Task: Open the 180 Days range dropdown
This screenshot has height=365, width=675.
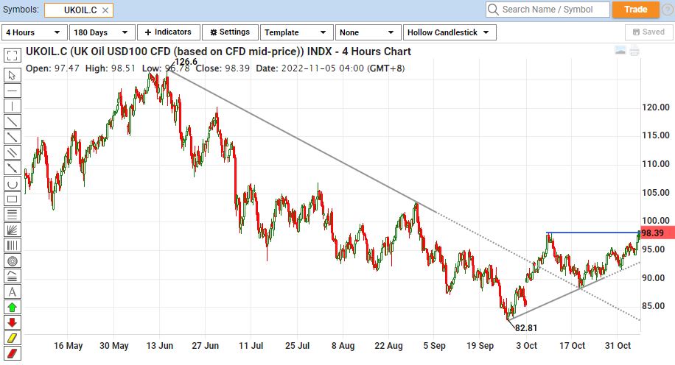Action: [x=102, y=32]
